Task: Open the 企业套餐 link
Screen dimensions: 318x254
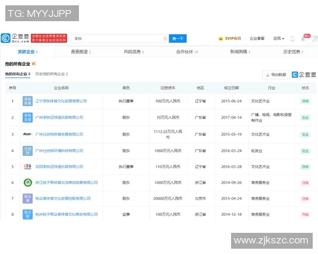Action: 257,39
